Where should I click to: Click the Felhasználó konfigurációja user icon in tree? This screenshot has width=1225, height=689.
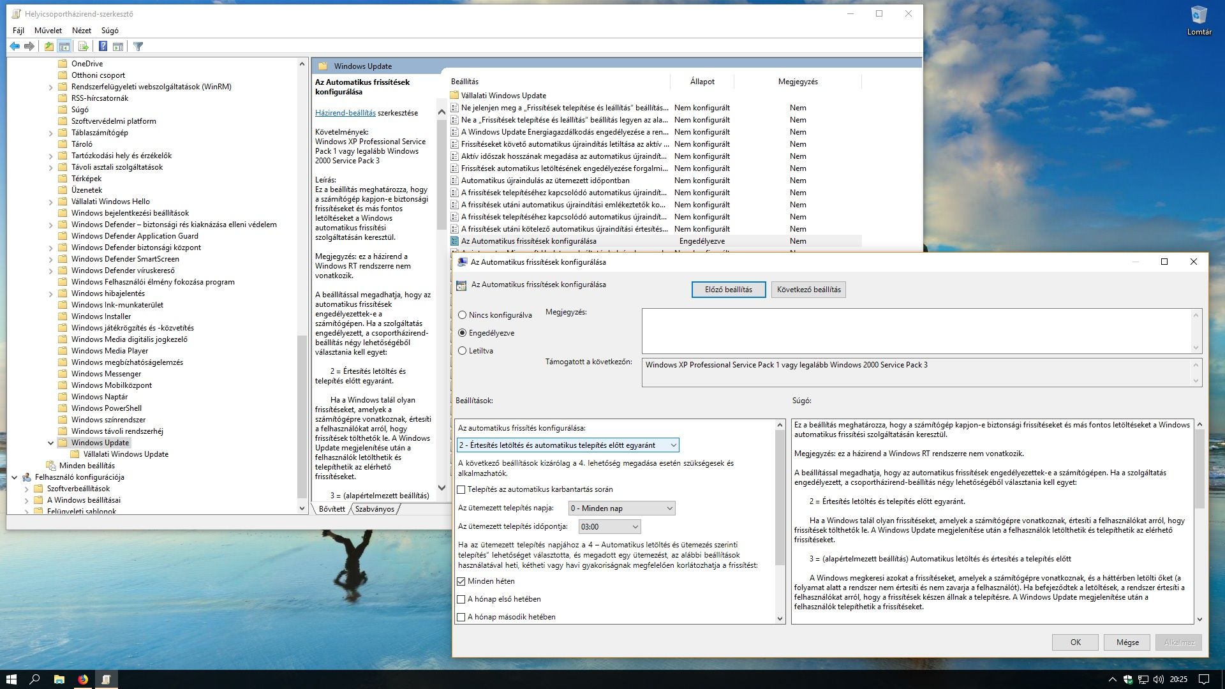[x=27, y=477]
